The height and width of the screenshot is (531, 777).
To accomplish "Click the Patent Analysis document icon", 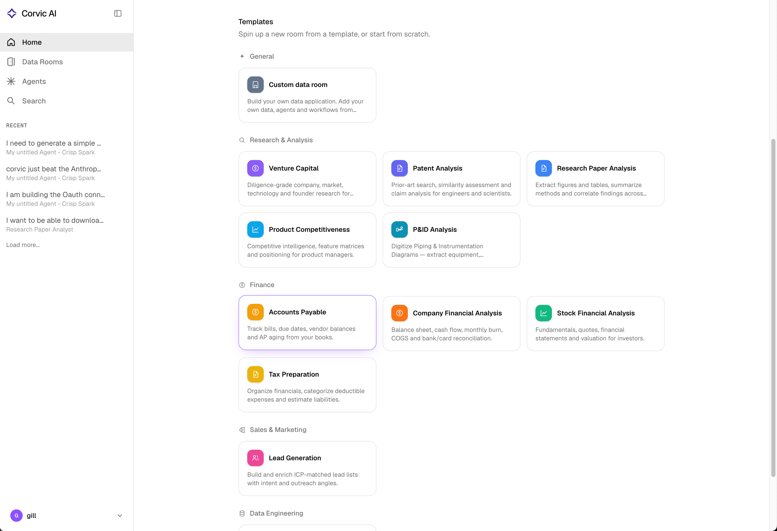I will tap(400, 168).
